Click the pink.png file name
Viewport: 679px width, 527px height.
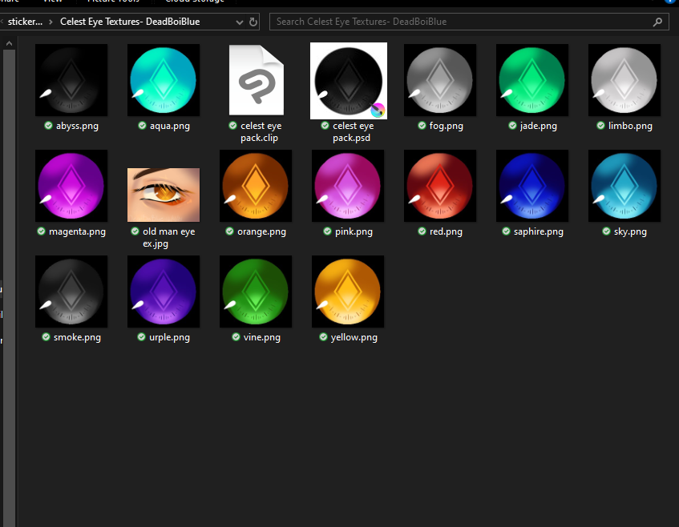tap(354, 231)
